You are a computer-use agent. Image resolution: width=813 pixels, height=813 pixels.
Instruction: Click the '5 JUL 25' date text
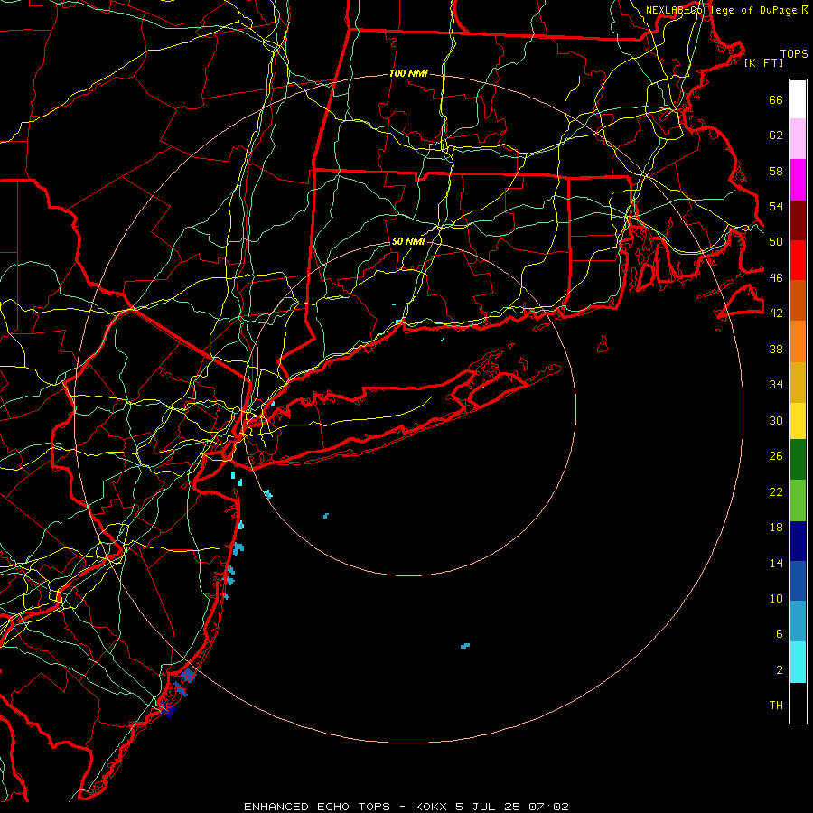coord(488,807)
